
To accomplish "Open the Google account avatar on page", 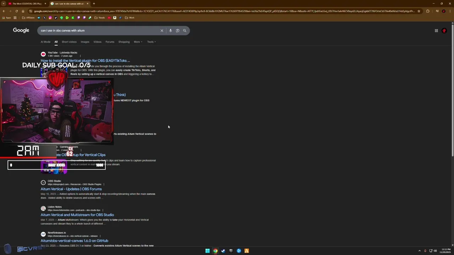I will [x=444, y=30].
